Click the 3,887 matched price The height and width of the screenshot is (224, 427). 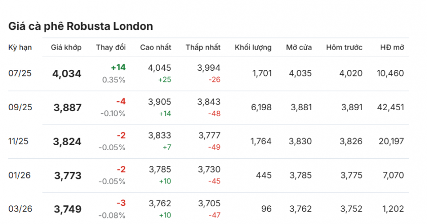click(67, 108)
